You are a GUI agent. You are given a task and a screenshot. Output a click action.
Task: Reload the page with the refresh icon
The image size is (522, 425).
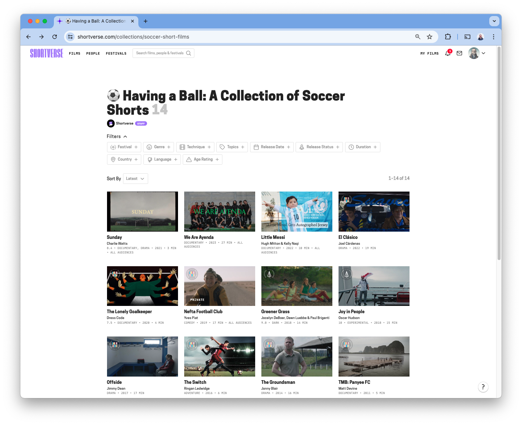tap(55, 37)
